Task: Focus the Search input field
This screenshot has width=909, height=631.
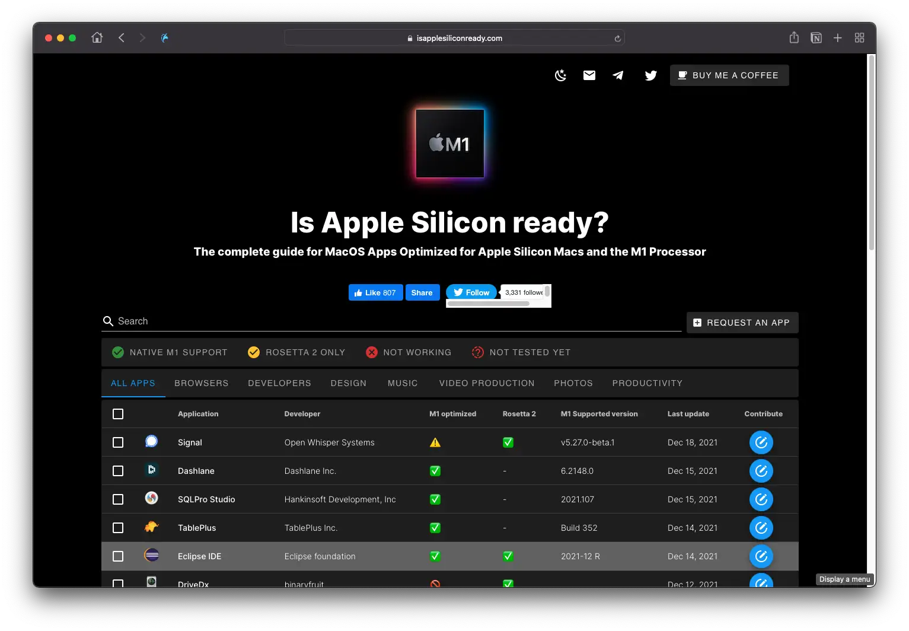Action: click(x=391, y=321)
